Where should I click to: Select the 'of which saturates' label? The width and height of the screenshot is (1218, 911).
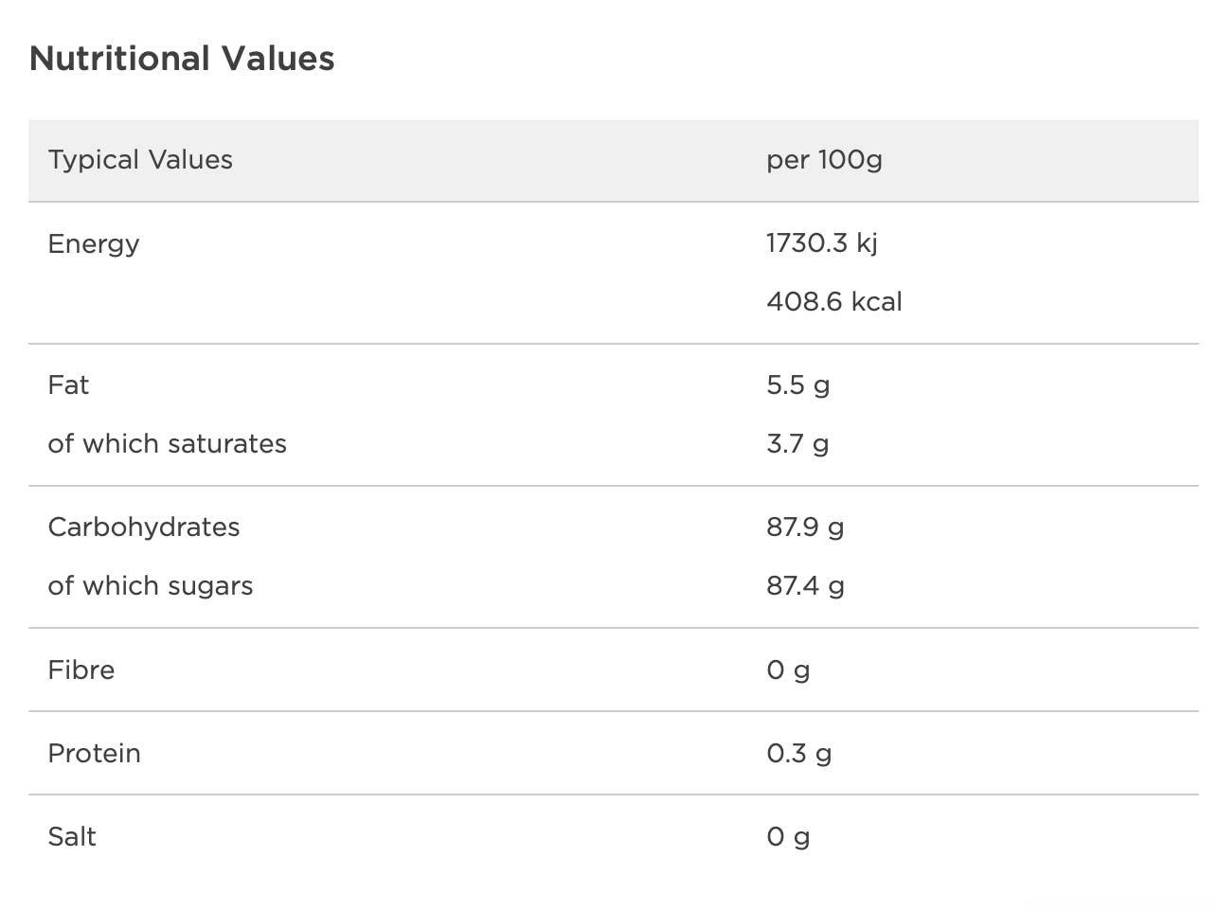coord(167,443)
